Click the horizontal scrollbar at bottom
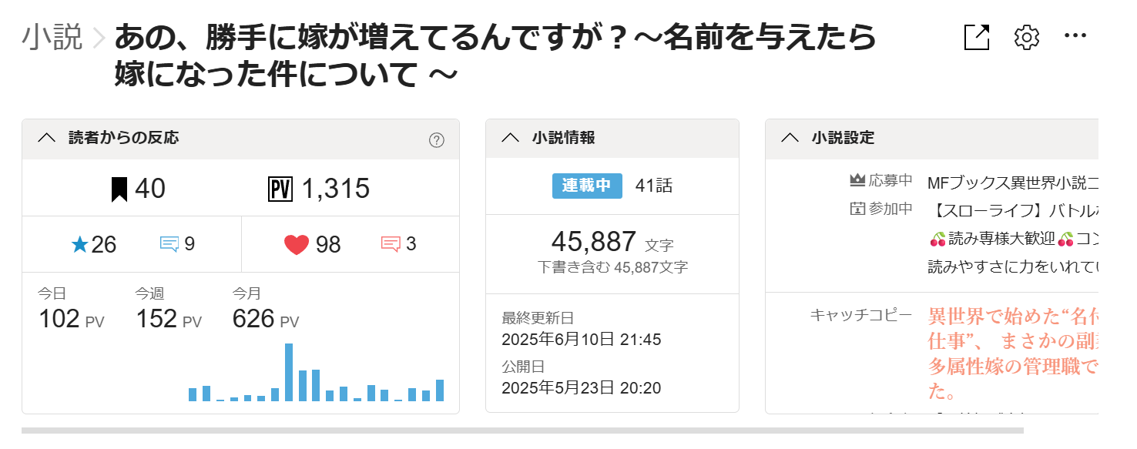The height and width of the screenshot is (449, 1137). [x=522, y=431]
